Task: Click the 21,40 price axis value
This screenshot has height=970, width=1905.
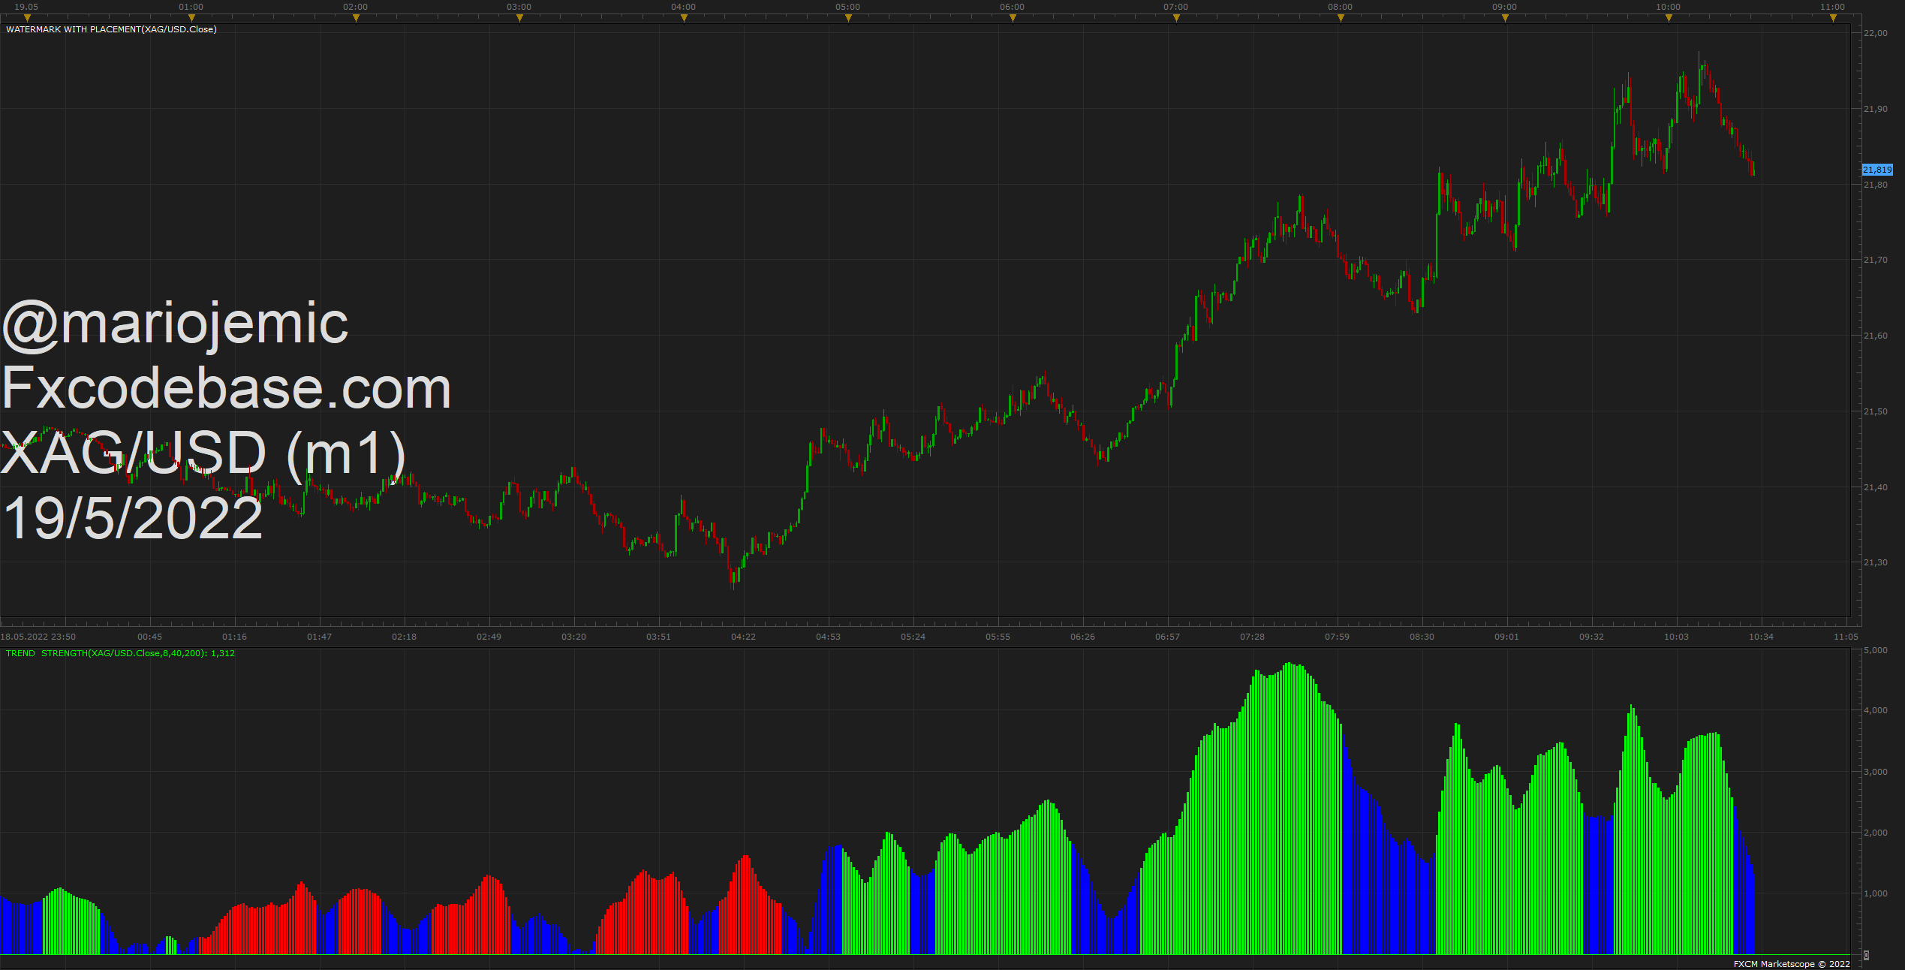Action: tap(1876, 487)
